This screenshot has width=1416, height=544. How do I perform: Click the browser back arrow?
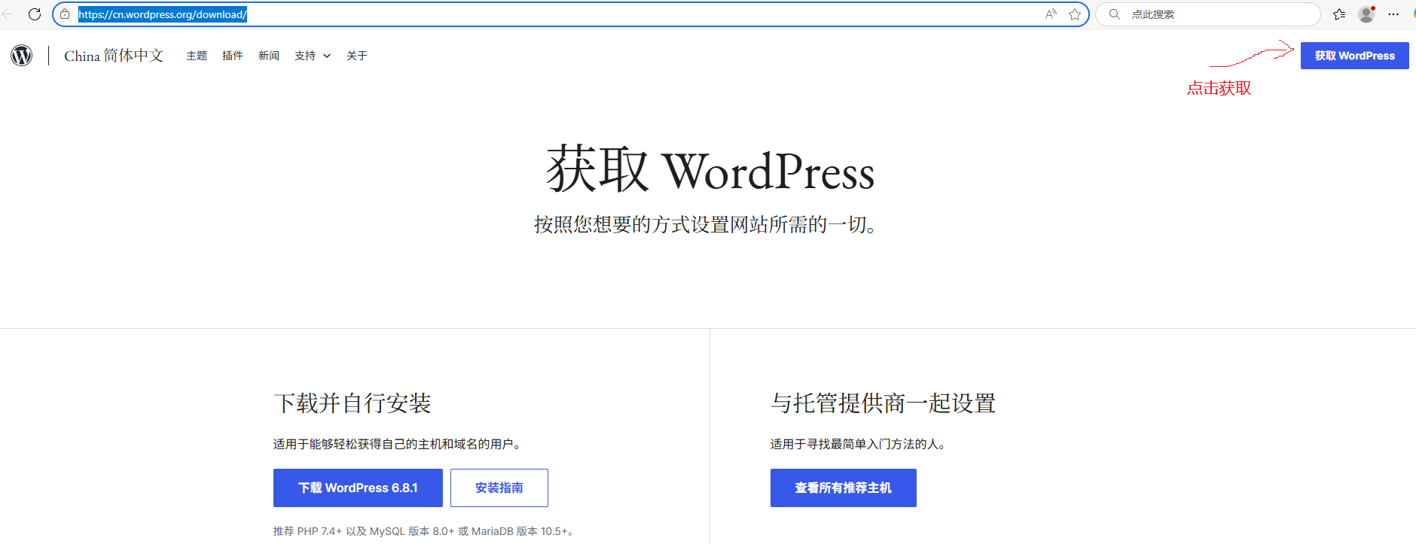8,14
